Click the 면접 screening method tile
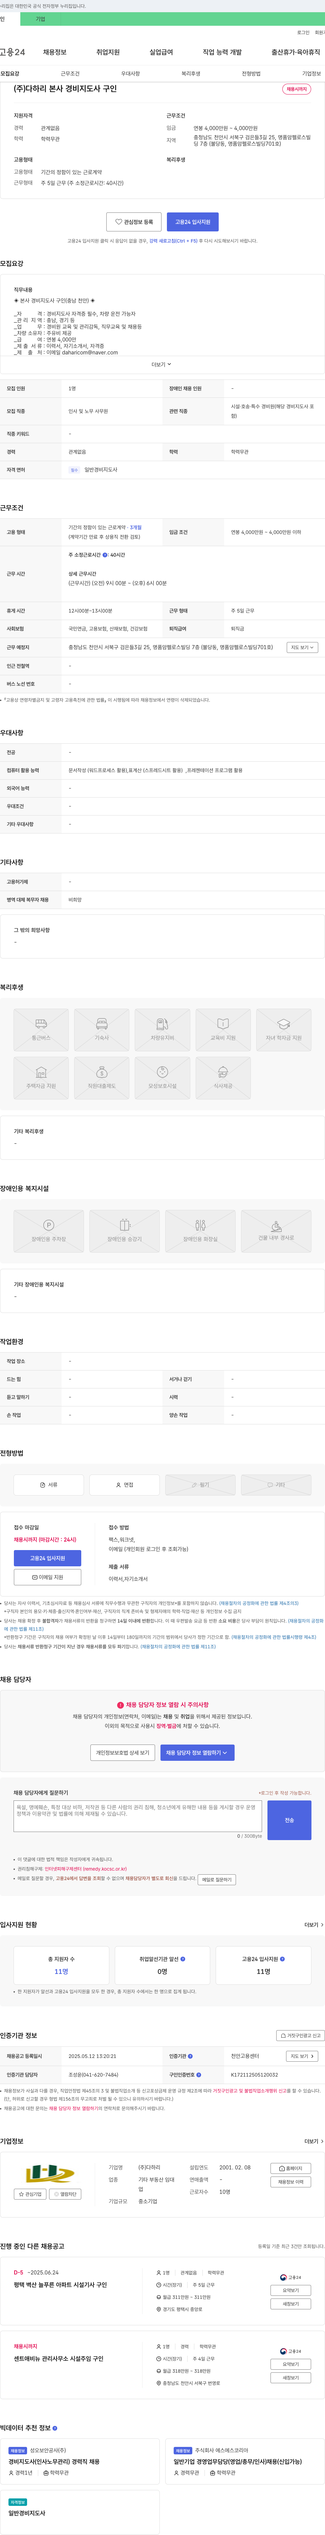 pyautogui.click(x=125, y=1485)
